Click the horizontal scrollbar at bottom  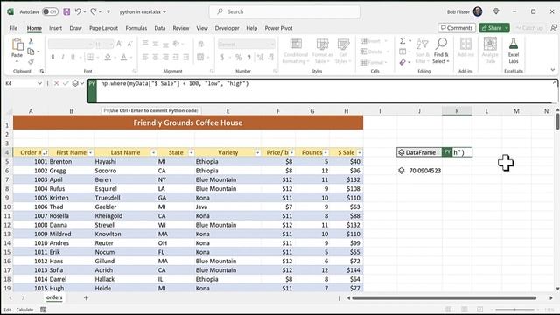pos(444,297)
